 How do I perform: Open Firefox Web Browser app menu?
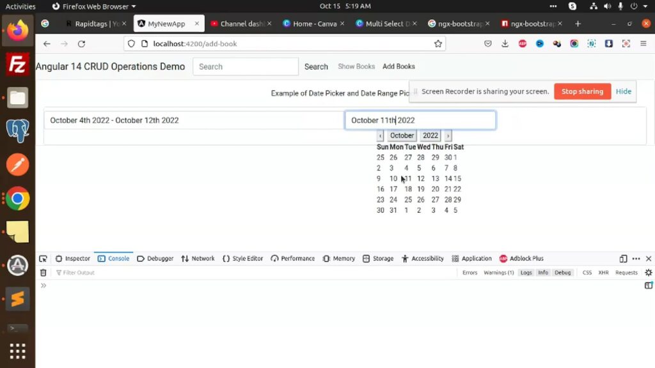point(94,6)
